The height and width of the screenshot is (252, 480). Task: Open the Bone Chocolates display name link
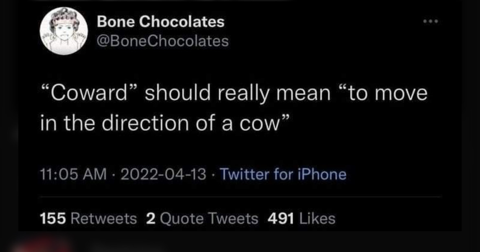tap(160, 22)
